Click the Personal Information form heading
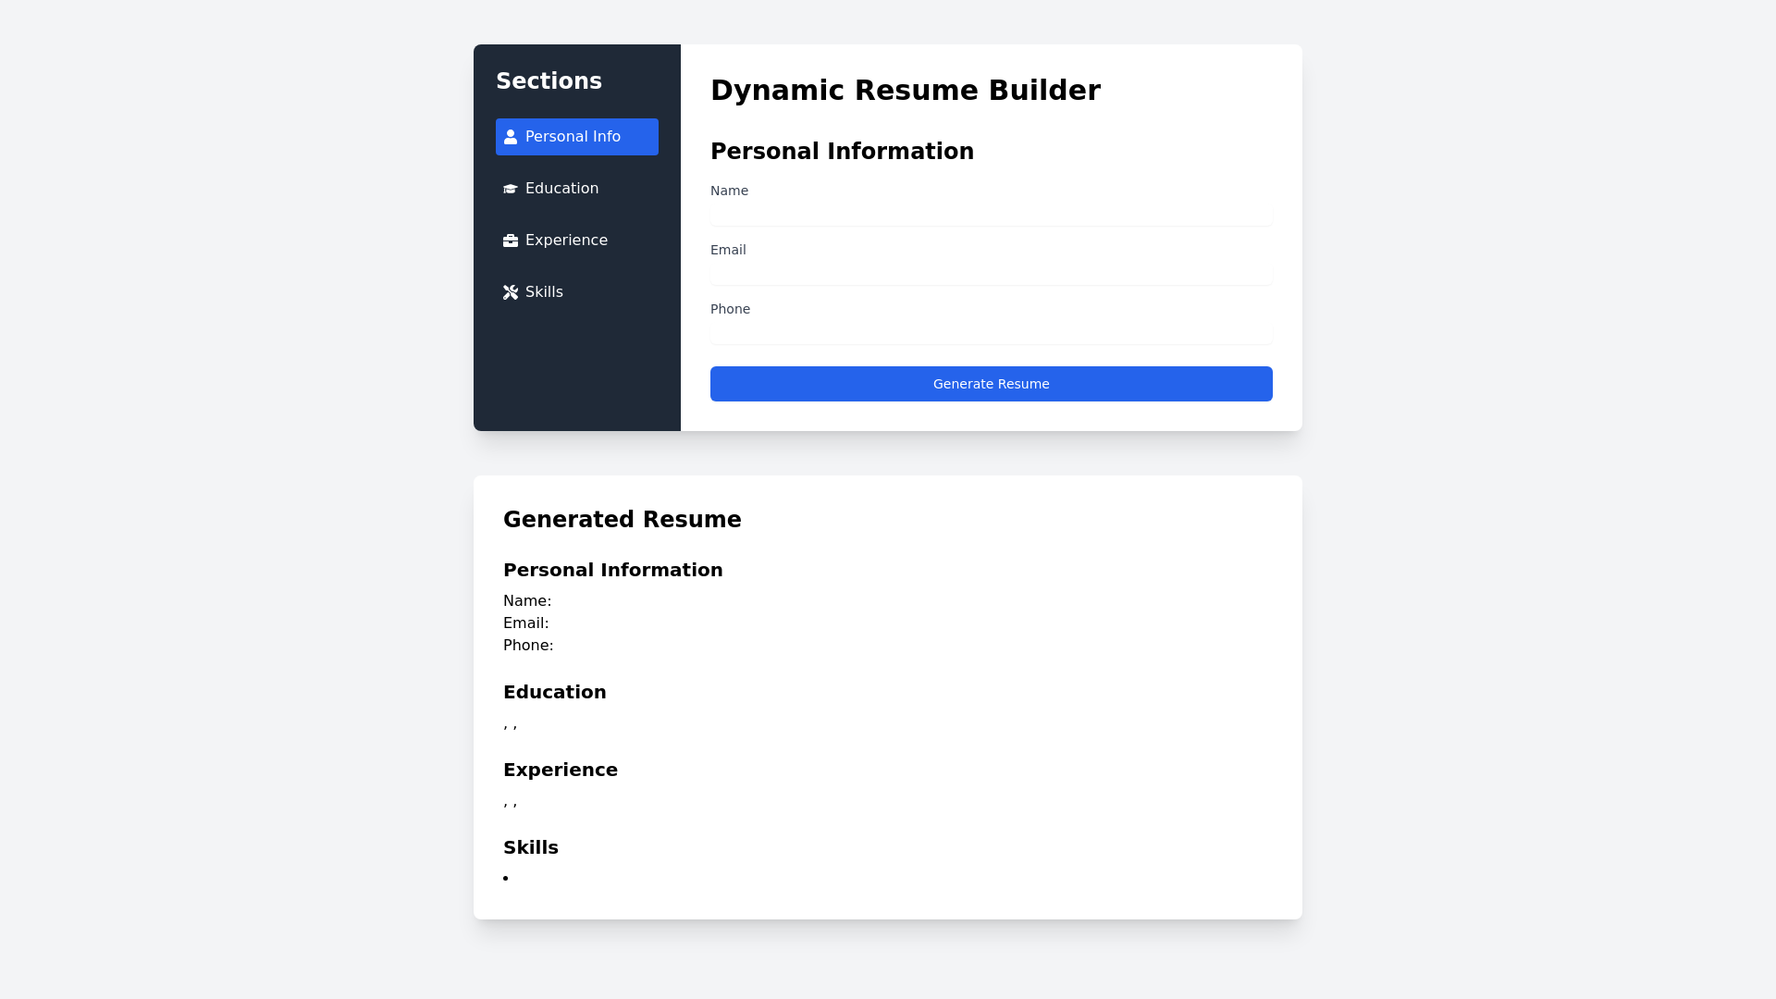 842,151
